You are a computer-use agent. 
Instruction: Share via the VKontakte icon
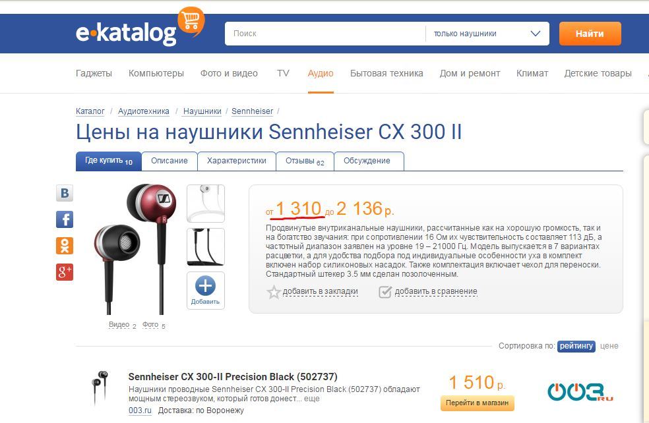coord(65,193)
